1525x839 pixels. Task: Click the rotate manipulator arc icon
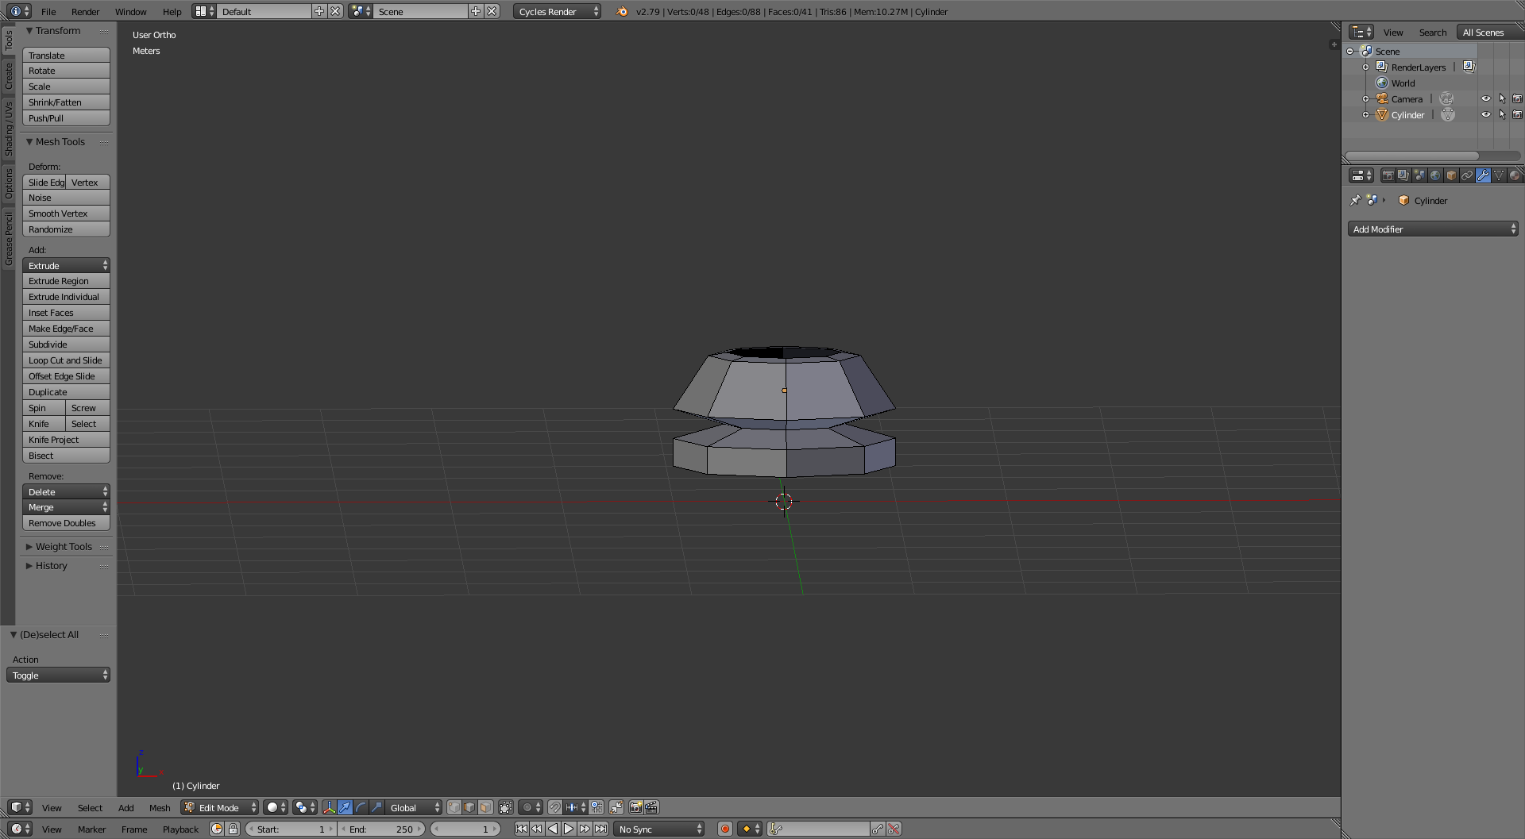click(x=361, y=807)
